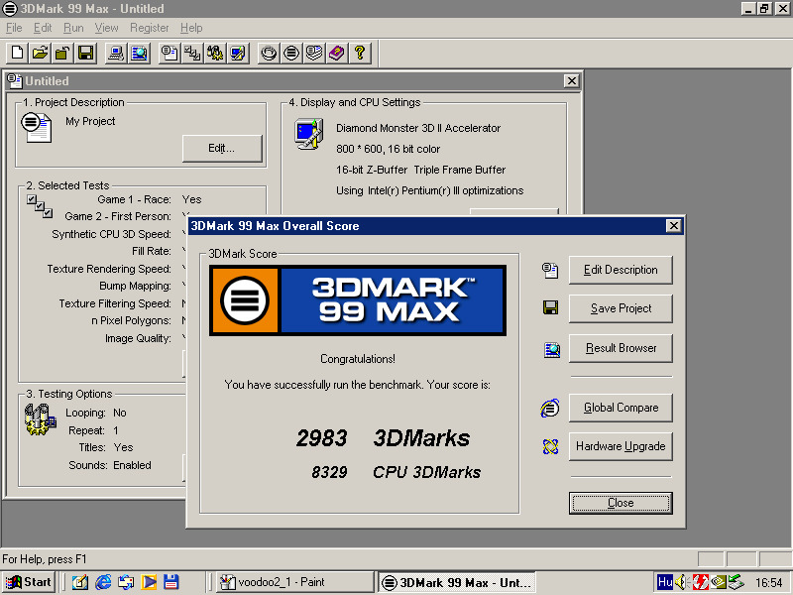
Task: Open the Help menu
Action: (x=191, y=28)
